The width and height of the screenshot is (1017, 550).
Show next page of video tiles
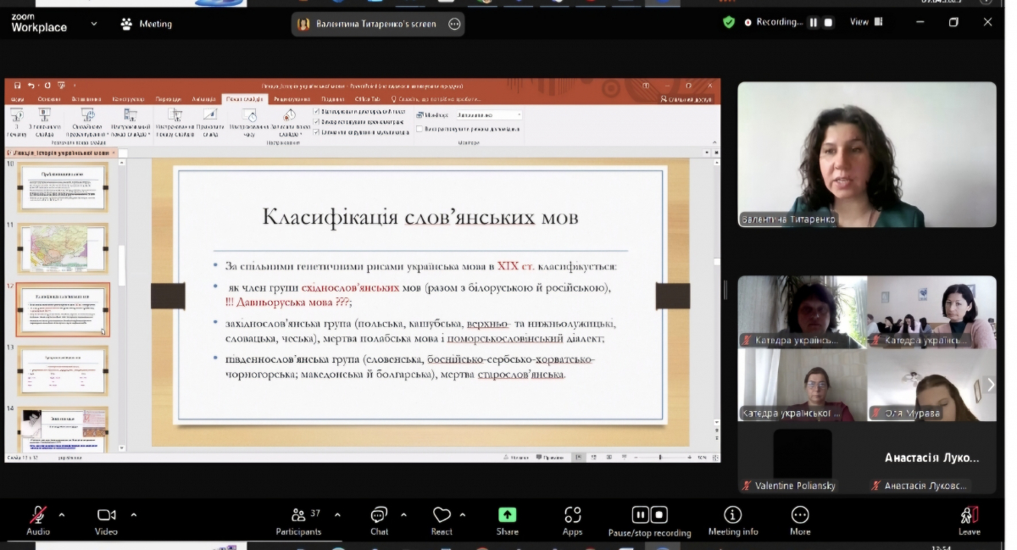point(991,385)
